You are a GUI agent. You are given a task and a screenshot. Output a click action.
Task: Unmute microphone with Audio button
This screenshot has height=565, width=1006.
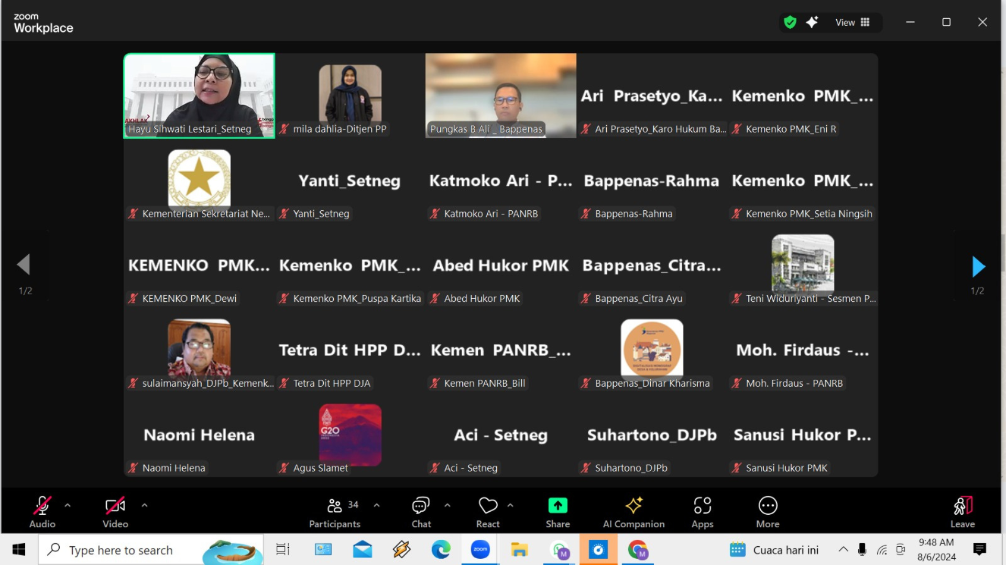tap(42, 512)
